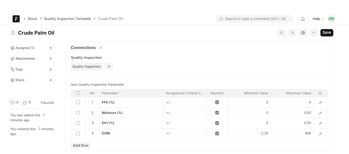Image resolution: width=349 pixels, height=154 pixels.
Task: Edit the FFA (%) row with pencil icon
Action: pyautogui.click(x=320, y=103)
